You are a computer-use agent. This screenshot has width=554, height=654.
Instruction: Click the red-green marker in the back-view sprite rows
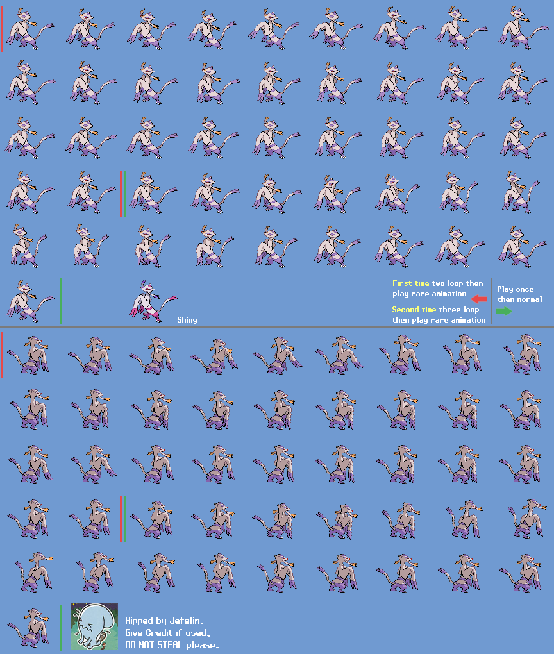tap(121, 519)
